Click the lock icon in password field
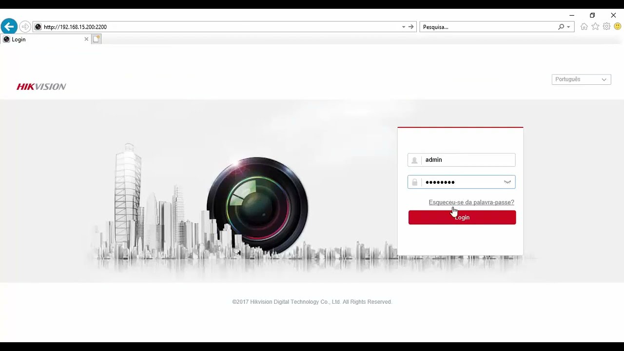The height and width of the screenshot is (351, 624). click(x=414, y=182)
